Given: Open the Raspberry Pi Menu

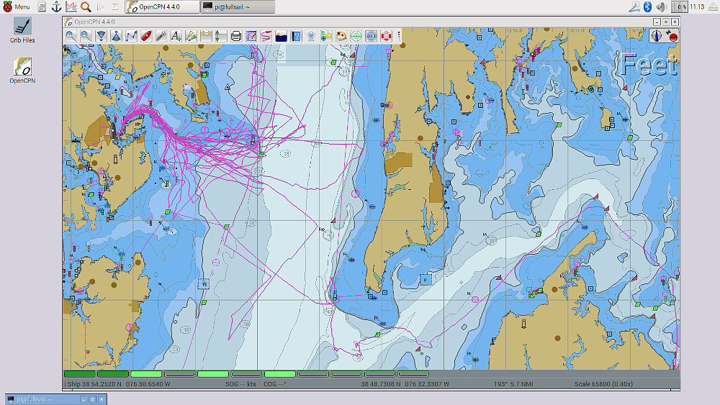Looking at the screenshot, I should click(x=16, y=6).
